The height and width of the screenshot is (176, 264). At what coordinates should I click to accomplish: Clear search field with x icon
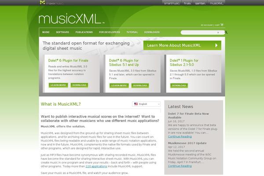[x=218, y=33]
